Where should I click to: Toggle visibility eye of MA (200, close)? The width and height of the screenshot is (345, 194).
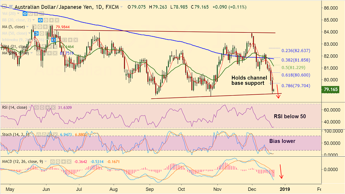(38, 53)
